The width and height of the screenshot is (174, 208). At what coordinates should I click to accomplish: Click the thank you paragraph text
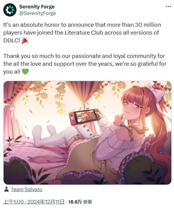pos(85,64)
